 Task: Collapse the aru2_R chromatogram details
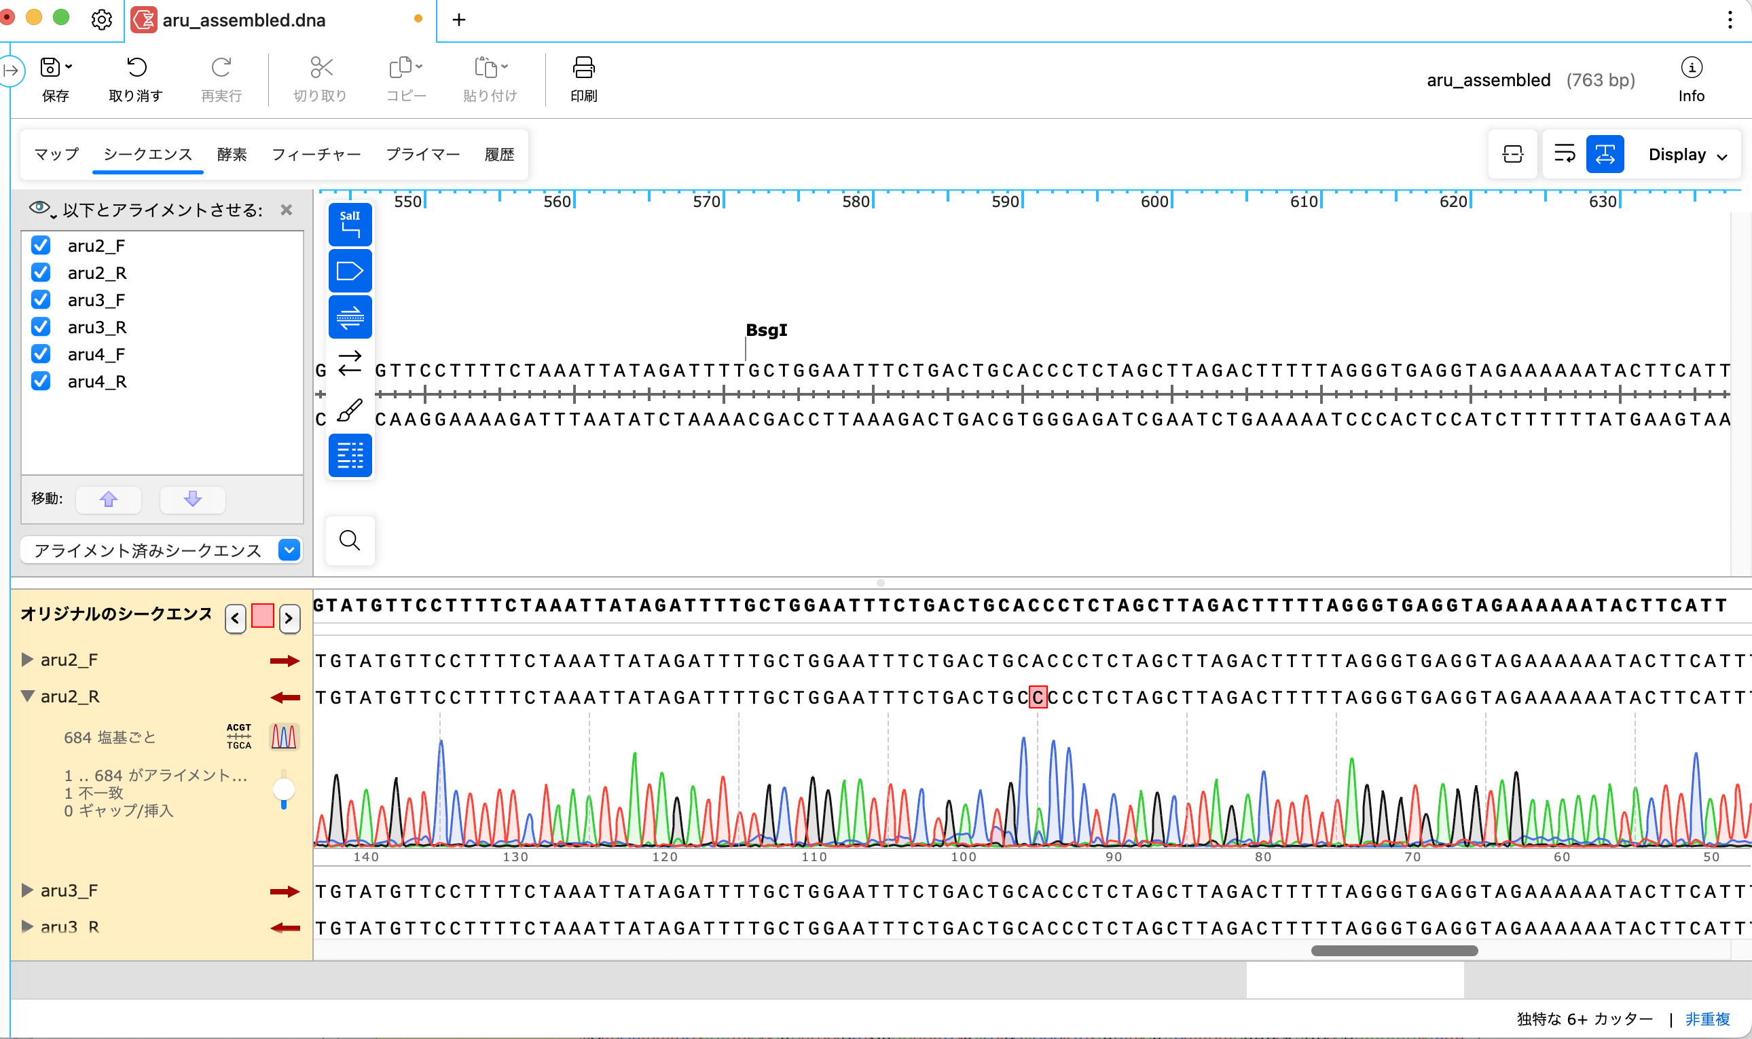tap(26, 696)
